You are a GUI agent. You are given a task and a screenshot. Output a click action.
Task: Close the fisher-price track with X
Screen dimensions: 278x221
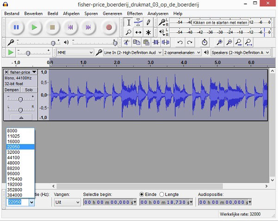6,72
